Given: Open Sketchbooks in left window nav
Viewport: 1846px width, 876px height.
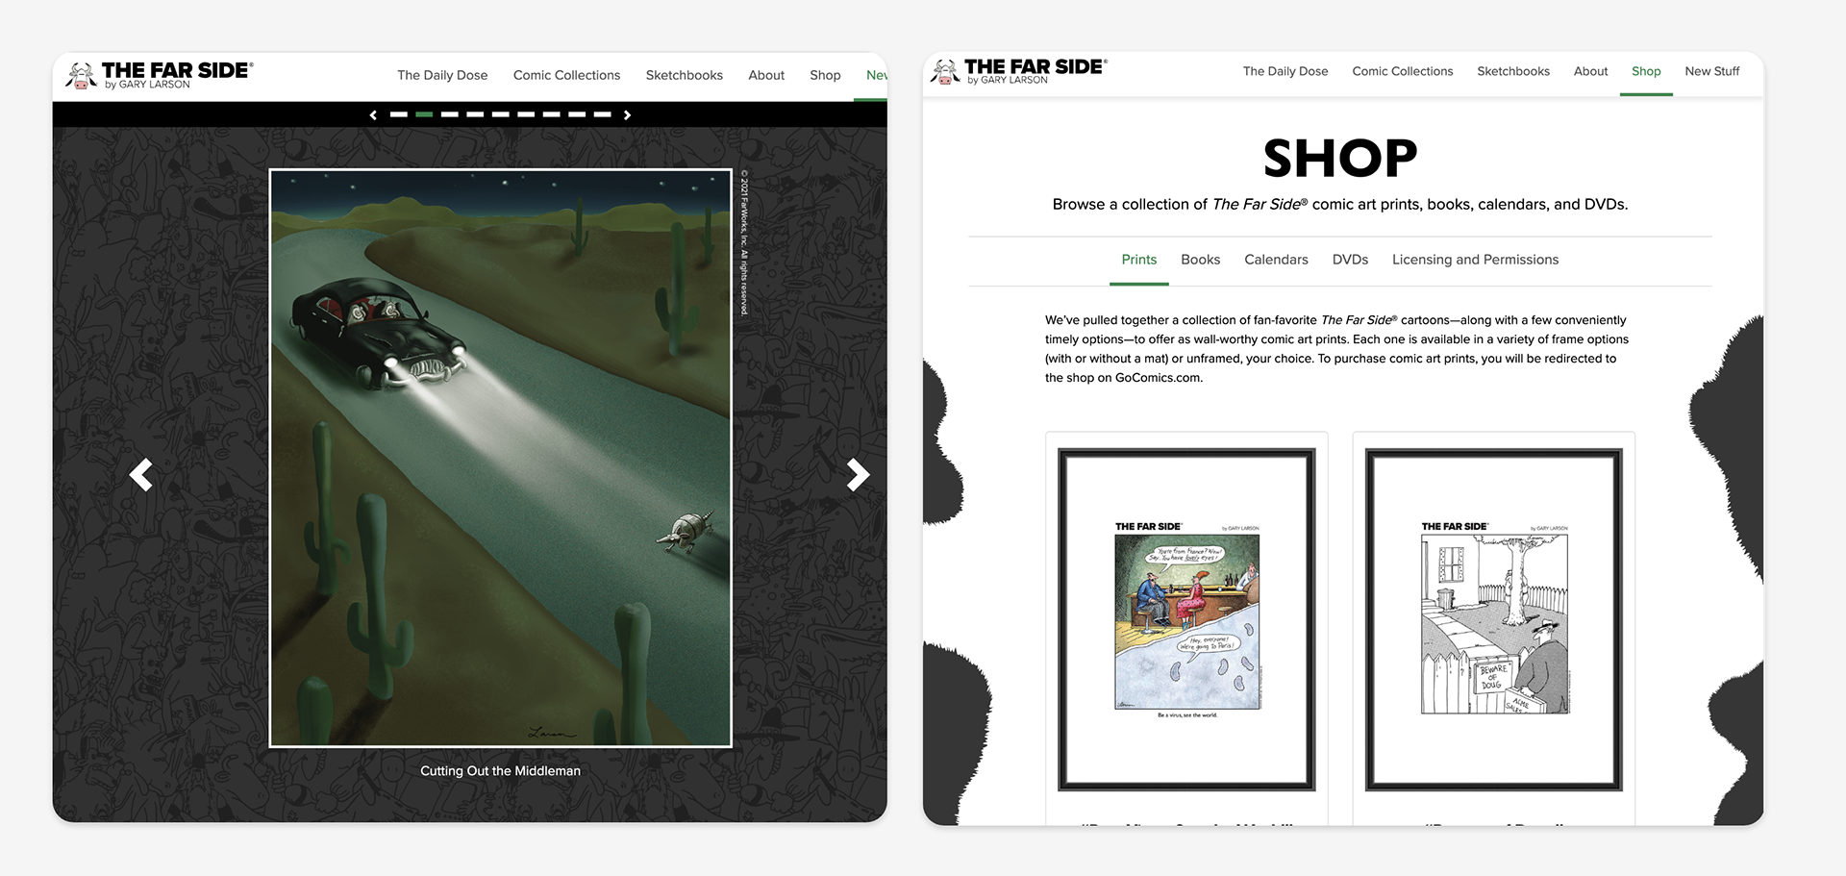Looking at the screenshot, I should 684,75.
